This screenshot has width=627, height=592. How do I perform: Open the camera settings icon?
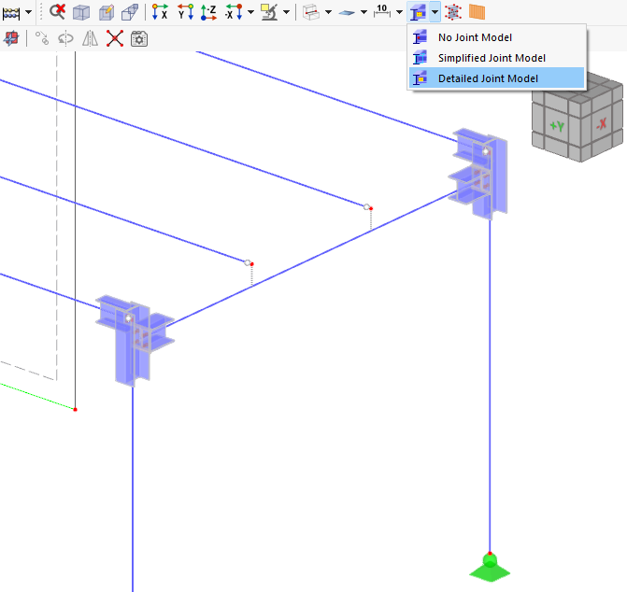click(139, 38)
